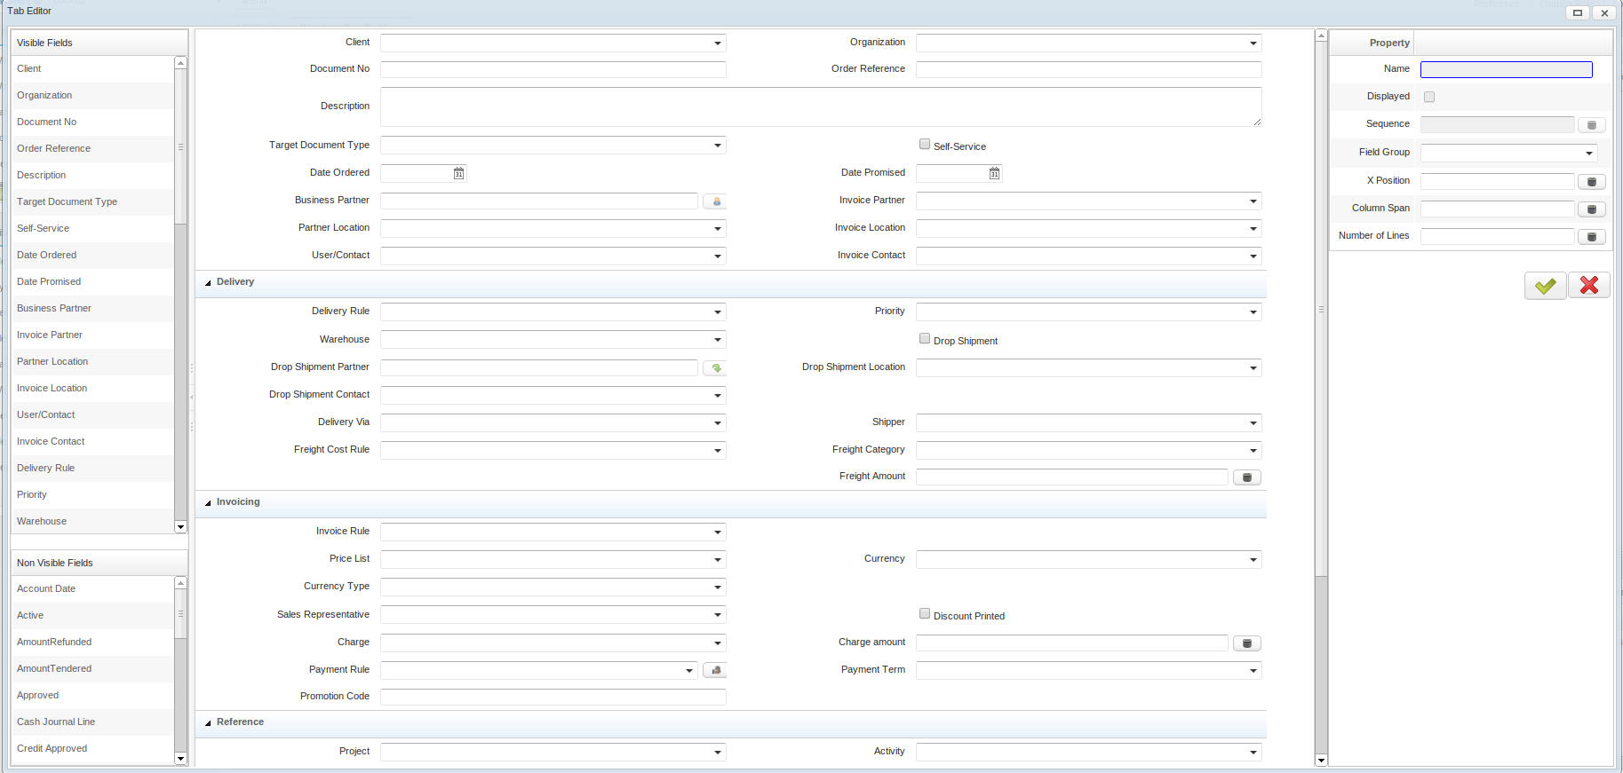Click the red X cancel button
Image resolution: width=1623 pixels, height=773 pixels.
coord(1588,285)
